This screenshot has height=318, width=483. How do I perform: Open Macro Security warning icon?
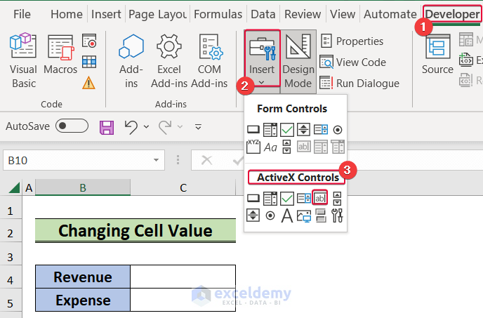point(88,83)
